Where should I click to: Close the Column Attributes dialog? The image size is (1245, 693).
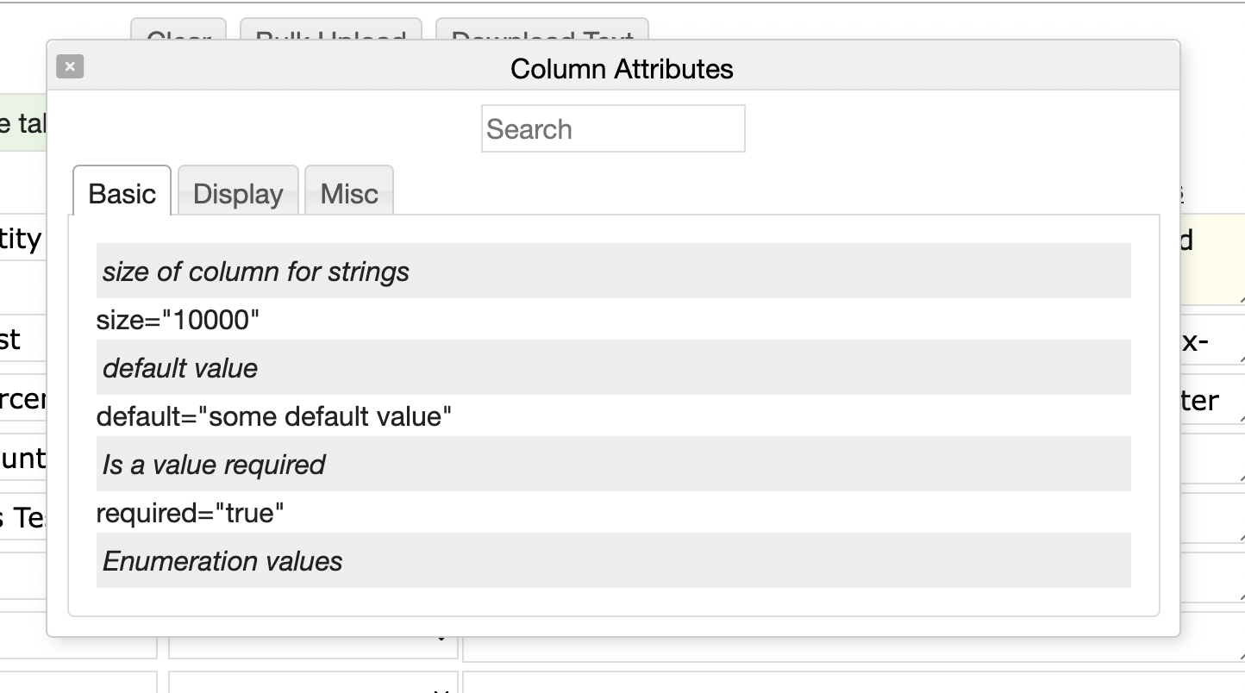pyautogui.click(x=70, y=66)
